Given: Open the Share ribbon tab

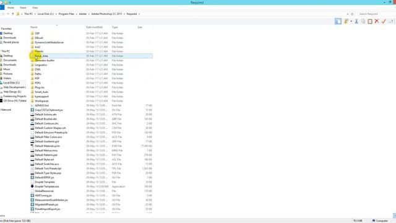Looking at the screenshot, I should [23, 8].
